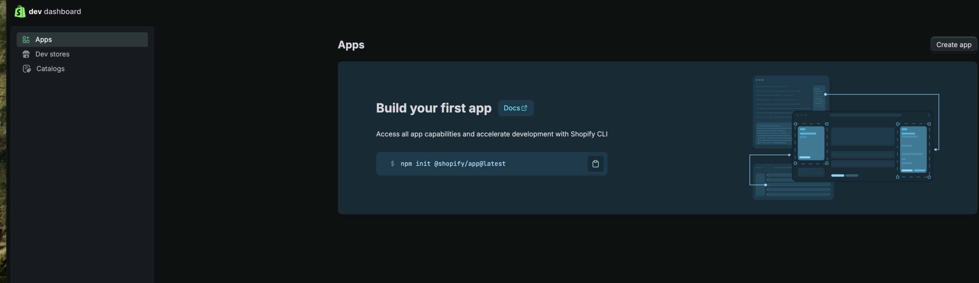Open the Docs link
This screenshot has height=283, width=979.
(516, 108)
